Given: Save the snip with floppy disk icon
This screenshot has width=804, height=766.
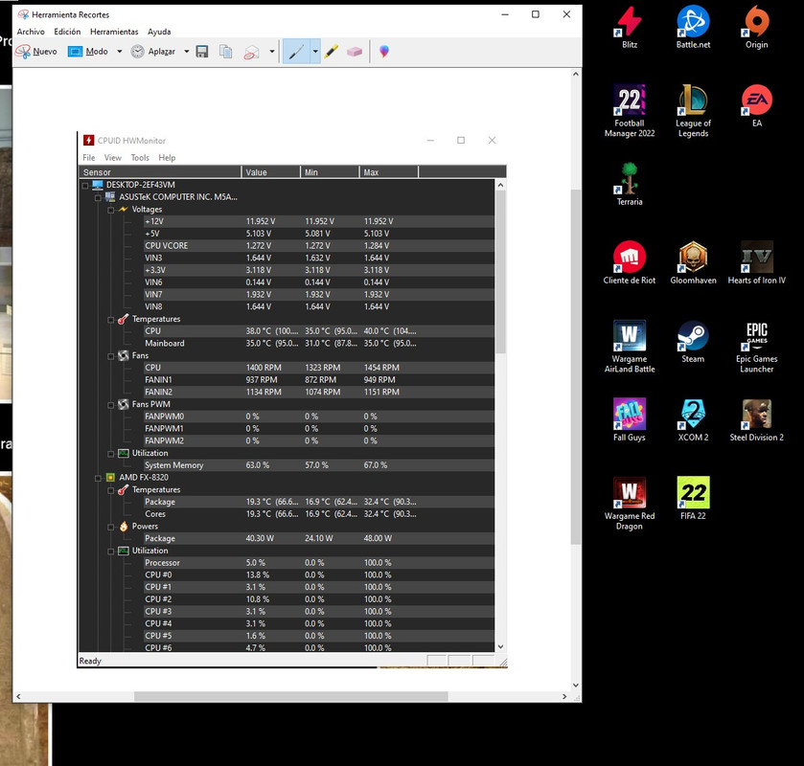Looking at the screenshot, I should [x=202, y=52].
